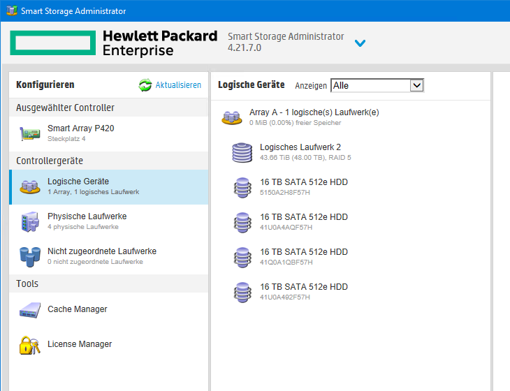510x391 pixels.
Task: Click the Logische Geräte sidebar icon
Action: tap(30, 187)
